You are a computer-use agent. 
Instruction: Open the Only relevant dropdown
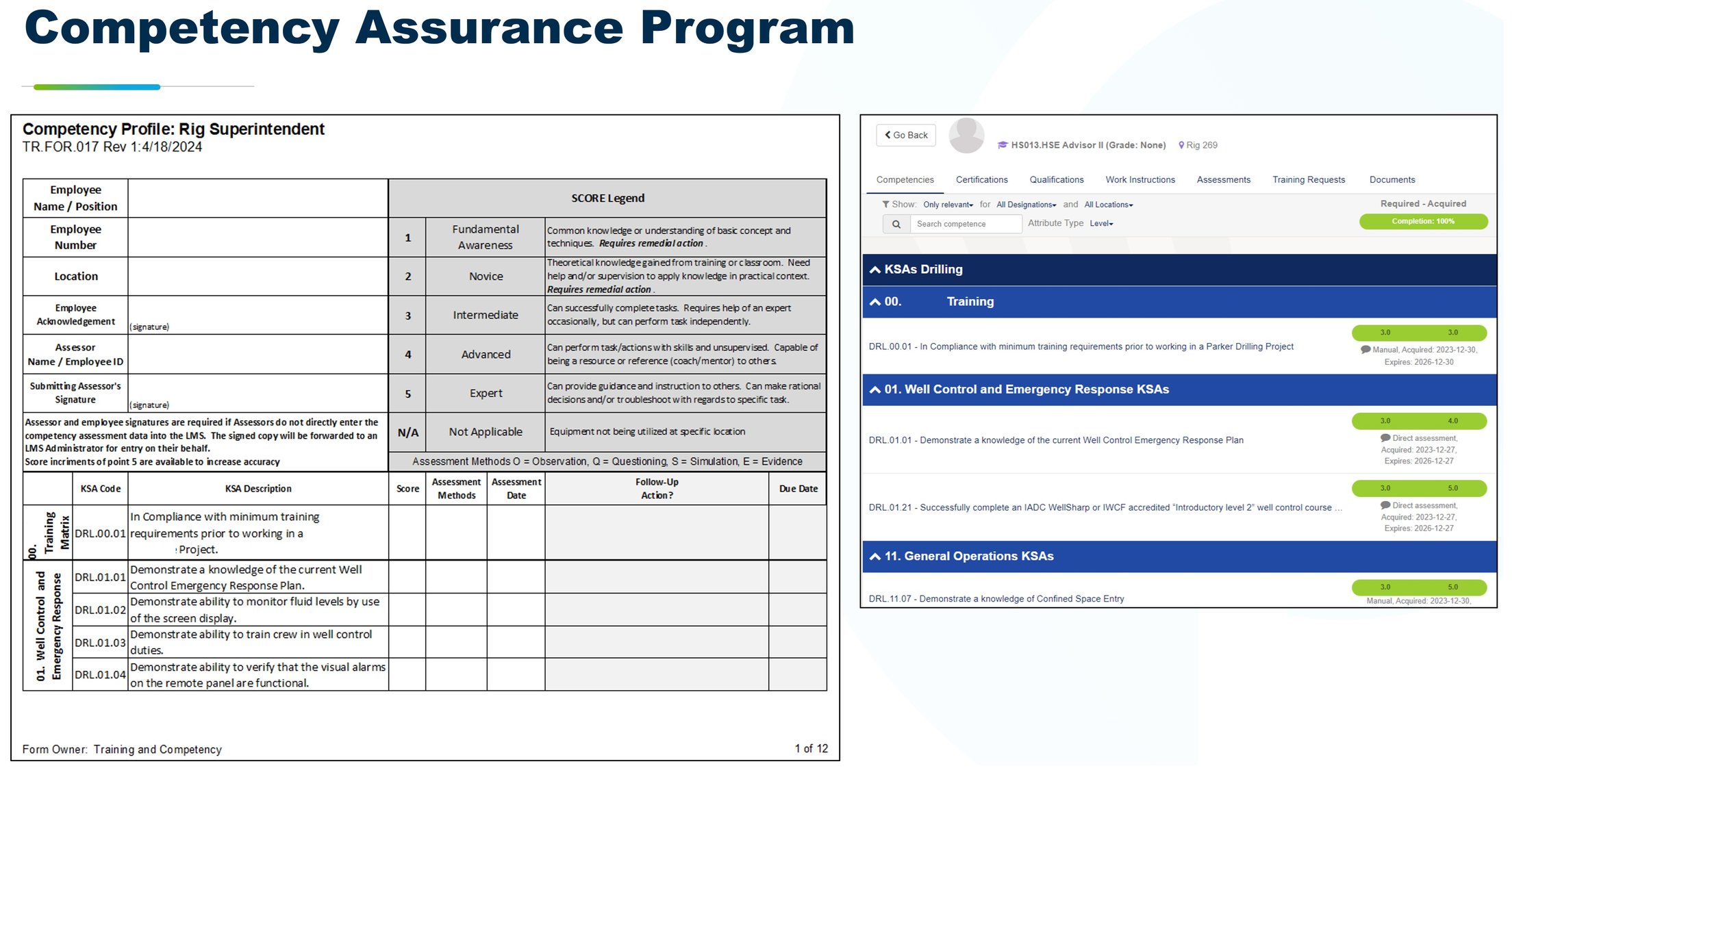coord(948,205)
